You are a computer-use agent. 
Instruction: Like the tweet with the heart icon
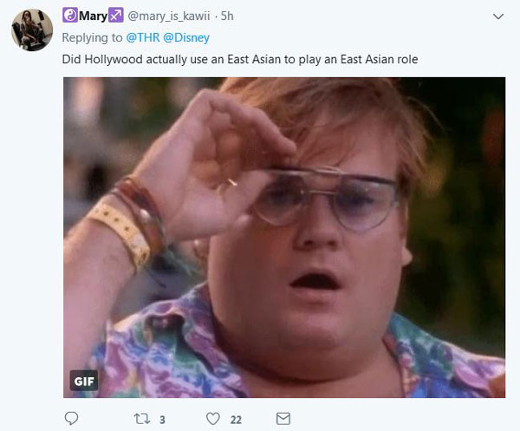click(x=213, y=419)
